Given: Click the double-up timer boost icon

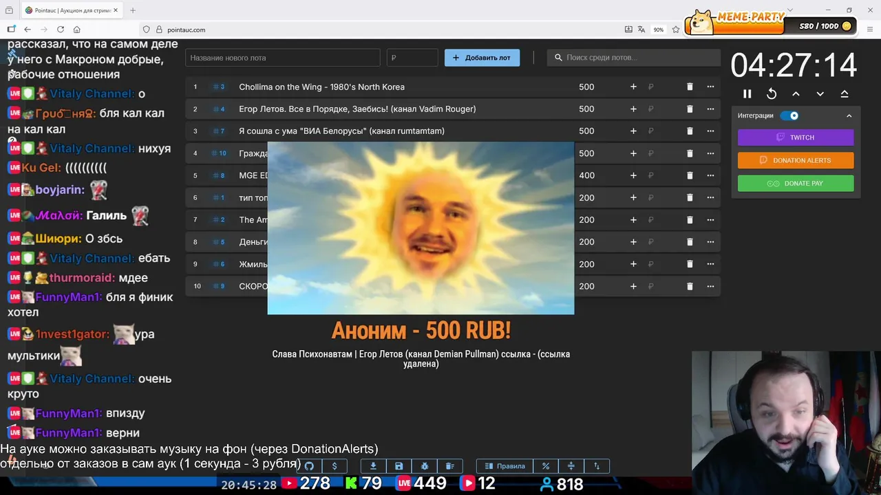Looking at the screenshot, I should point(845,93).
